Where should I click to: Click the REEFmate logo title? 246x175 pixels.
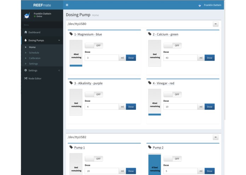pyautogui.click(x=42, y=5)
